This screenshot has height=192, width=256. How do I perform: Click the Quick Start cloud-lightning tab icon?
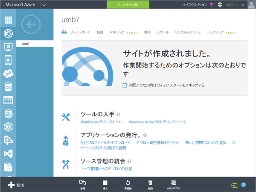[64, 32]
